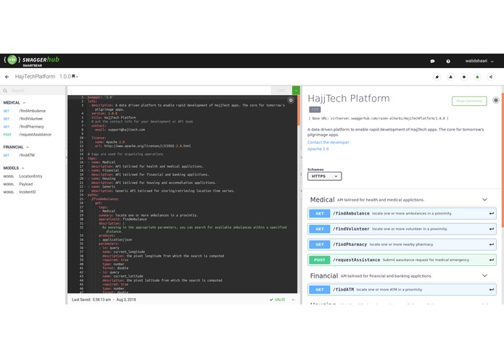Click the Last Saved timestamp text
This screenshot has width=504, height=358.
104,299
